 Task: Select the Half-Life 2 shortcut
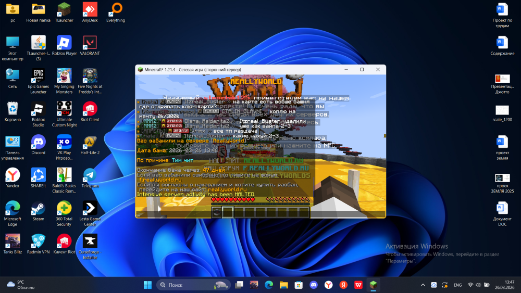coord(90,145)
